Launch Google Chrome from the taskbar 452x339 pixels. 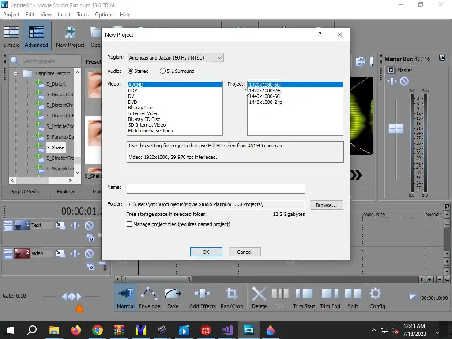click(x=98, y=330)
